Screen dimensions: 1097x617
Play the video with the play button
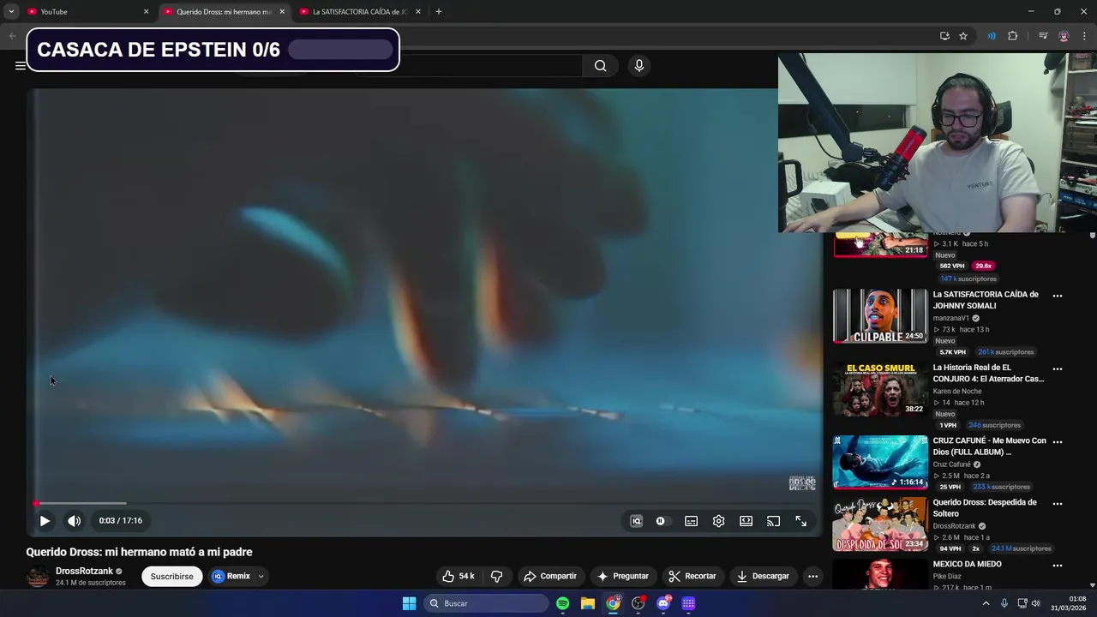(x=45, y=521)
